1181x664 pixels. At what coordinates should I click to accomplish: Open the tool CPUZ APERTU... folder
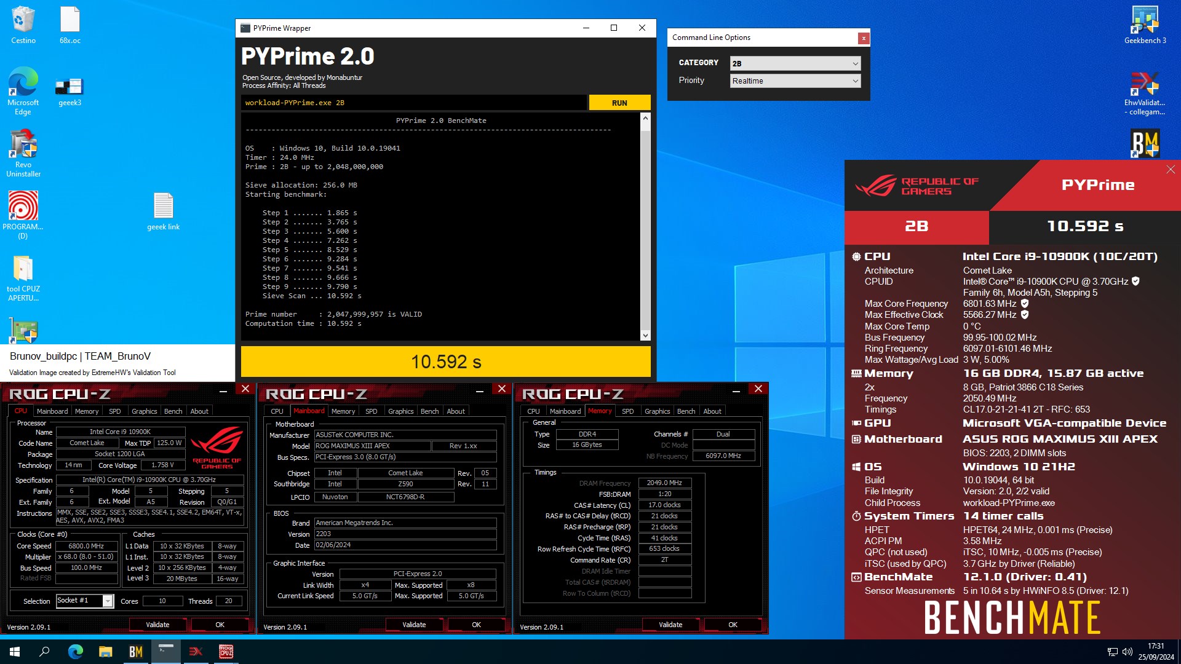[23, 278]
